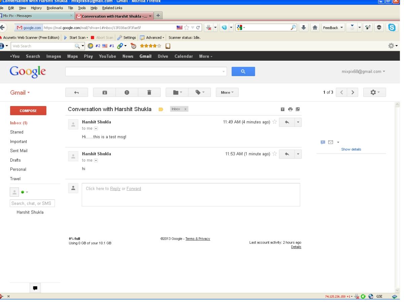The height and width of the screenshot is (303, 404).
Task: Delete the conversation with the trash icon
Action: pyautogui.click(x=149, y=93)
